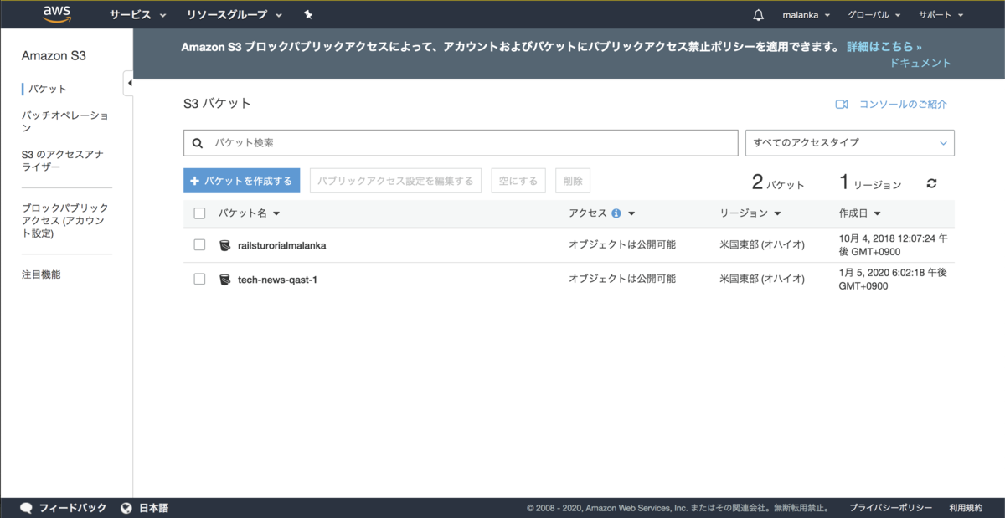
Task: Click tech-news-qast-1 region 米国東部 (オハイオ)
Action: (762, 280)
